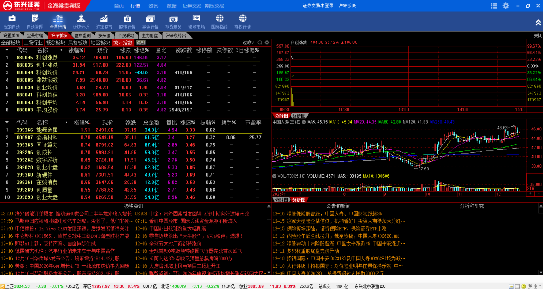Open the 板块分析 sector analysis icon
543x289 pixels.
[x=81, y=20]
